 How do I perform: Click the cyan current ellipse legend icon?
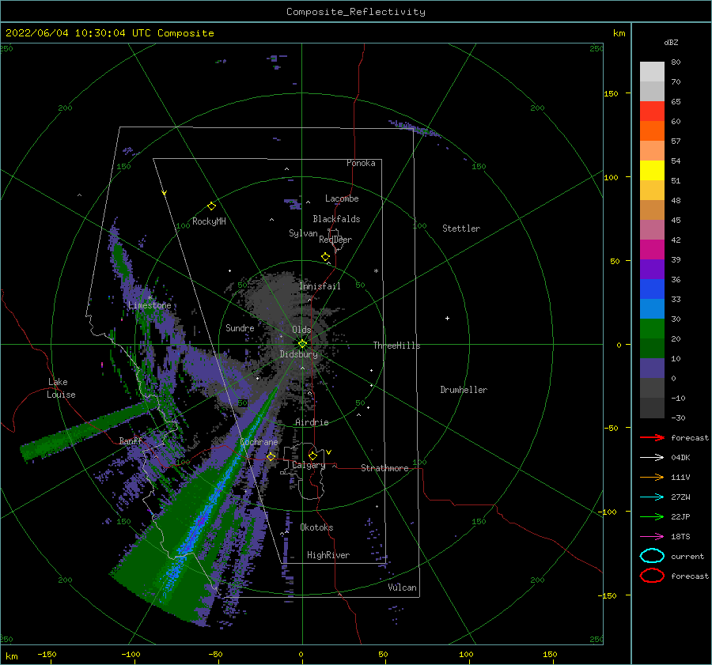[x=652, y=556]
